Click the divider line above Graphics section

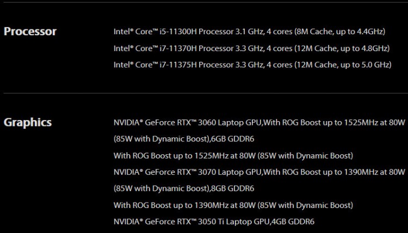pos(204,93)
